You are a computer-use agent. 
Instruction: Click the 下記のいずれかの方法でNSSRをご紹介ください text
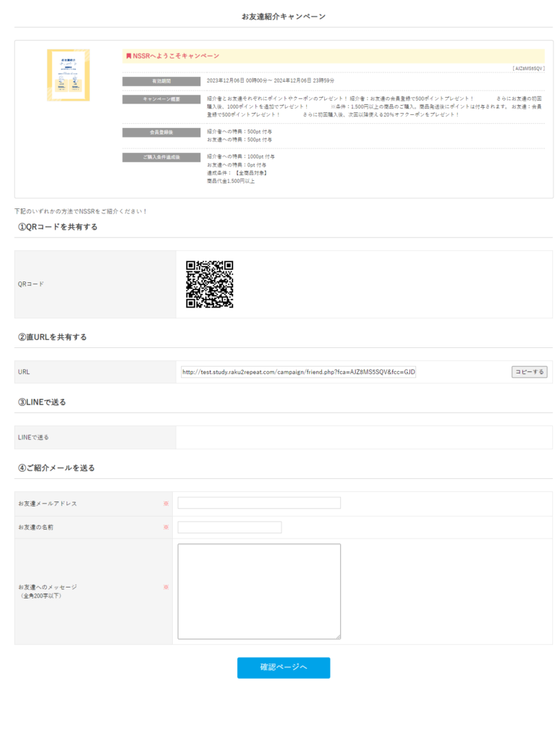pos(80,211)
